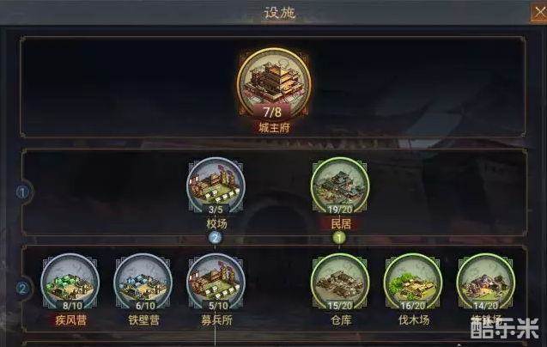Select the 募兵所 recruitment office icon
Image resolution: width=547 pixels, height=347 pixels.
(x=216, y=282)
